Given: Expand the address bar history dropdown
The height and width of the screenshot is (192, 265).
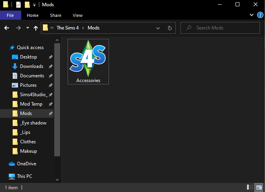Looking at the screenshot, I should coord(158,28).
